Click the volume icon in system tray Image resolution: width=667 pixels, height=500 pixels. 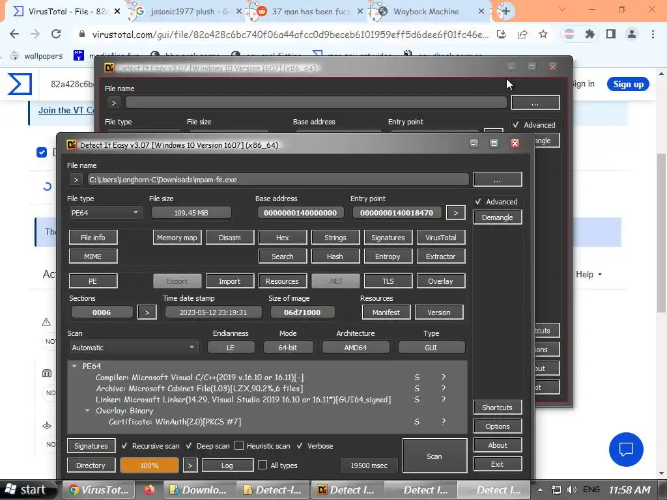572,490
